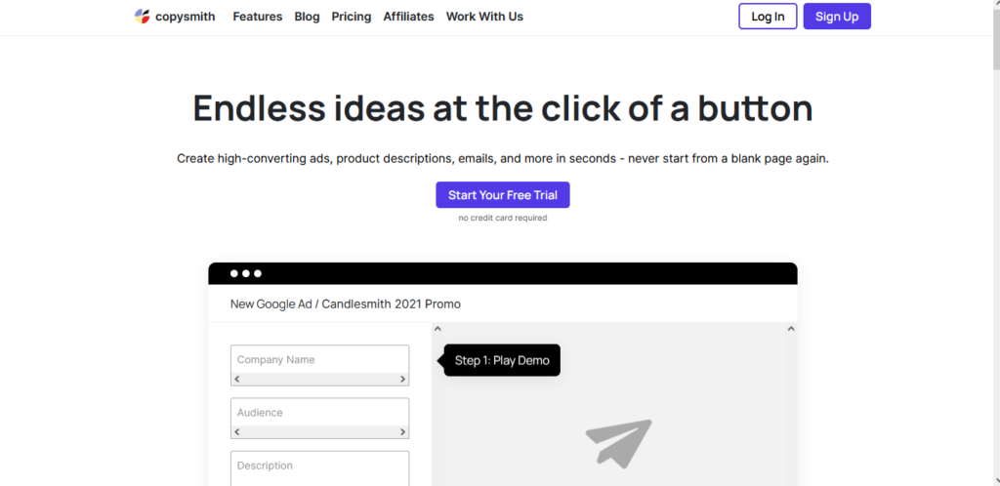The width and height of the screenshot is (1000, 486).
Task: Click left scroll arrow in Audience field
Action: pos(236,431)
